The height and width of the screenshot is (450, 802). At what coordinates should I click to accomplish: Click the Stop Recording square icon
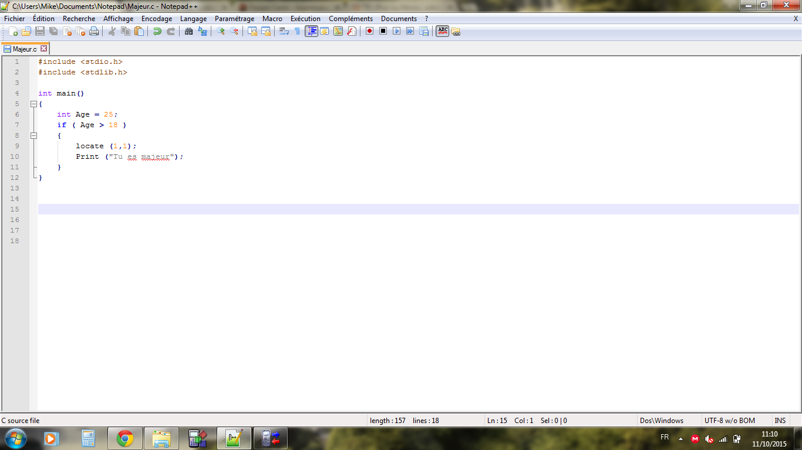pyautogui.click(x=383, y=31)
